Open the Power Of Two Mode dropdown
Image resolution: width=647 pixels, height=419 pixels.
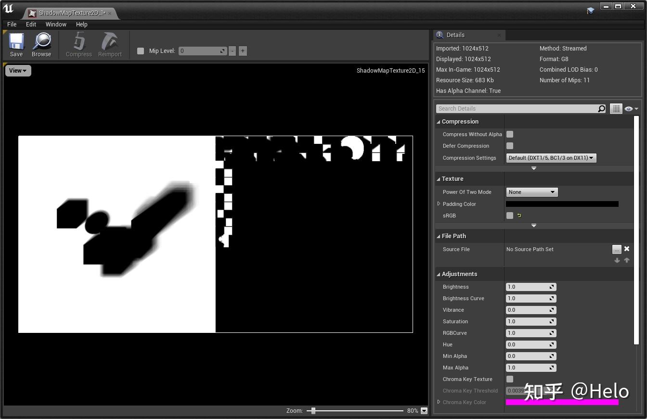pyautogui.click(x=532, y=192)
